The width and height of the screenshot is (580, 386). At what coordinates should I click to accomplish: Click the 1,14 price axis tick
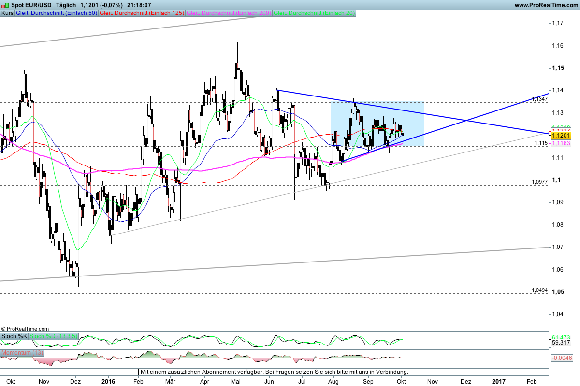coord(558,90)
